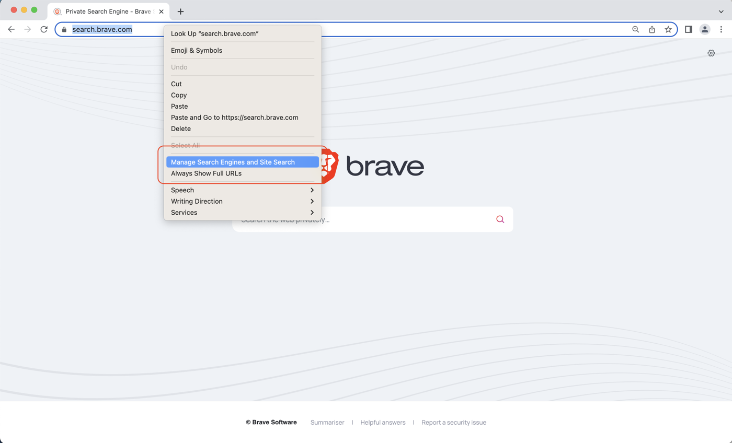Select Manage Search Engines and Site Search
This screenshot has height=443, width=732.
(233, 162)
